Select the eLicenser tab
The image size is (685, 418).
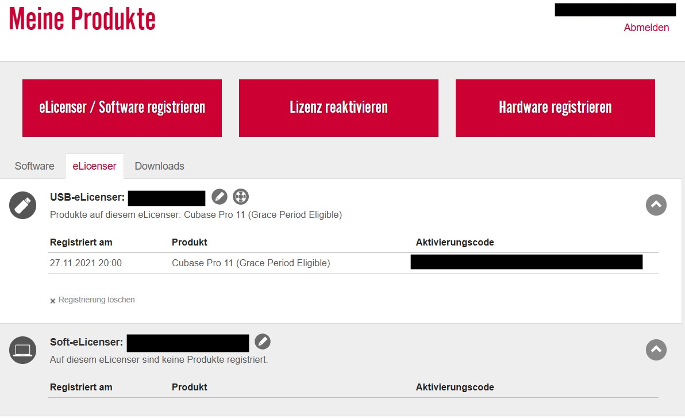click(94, 166)
